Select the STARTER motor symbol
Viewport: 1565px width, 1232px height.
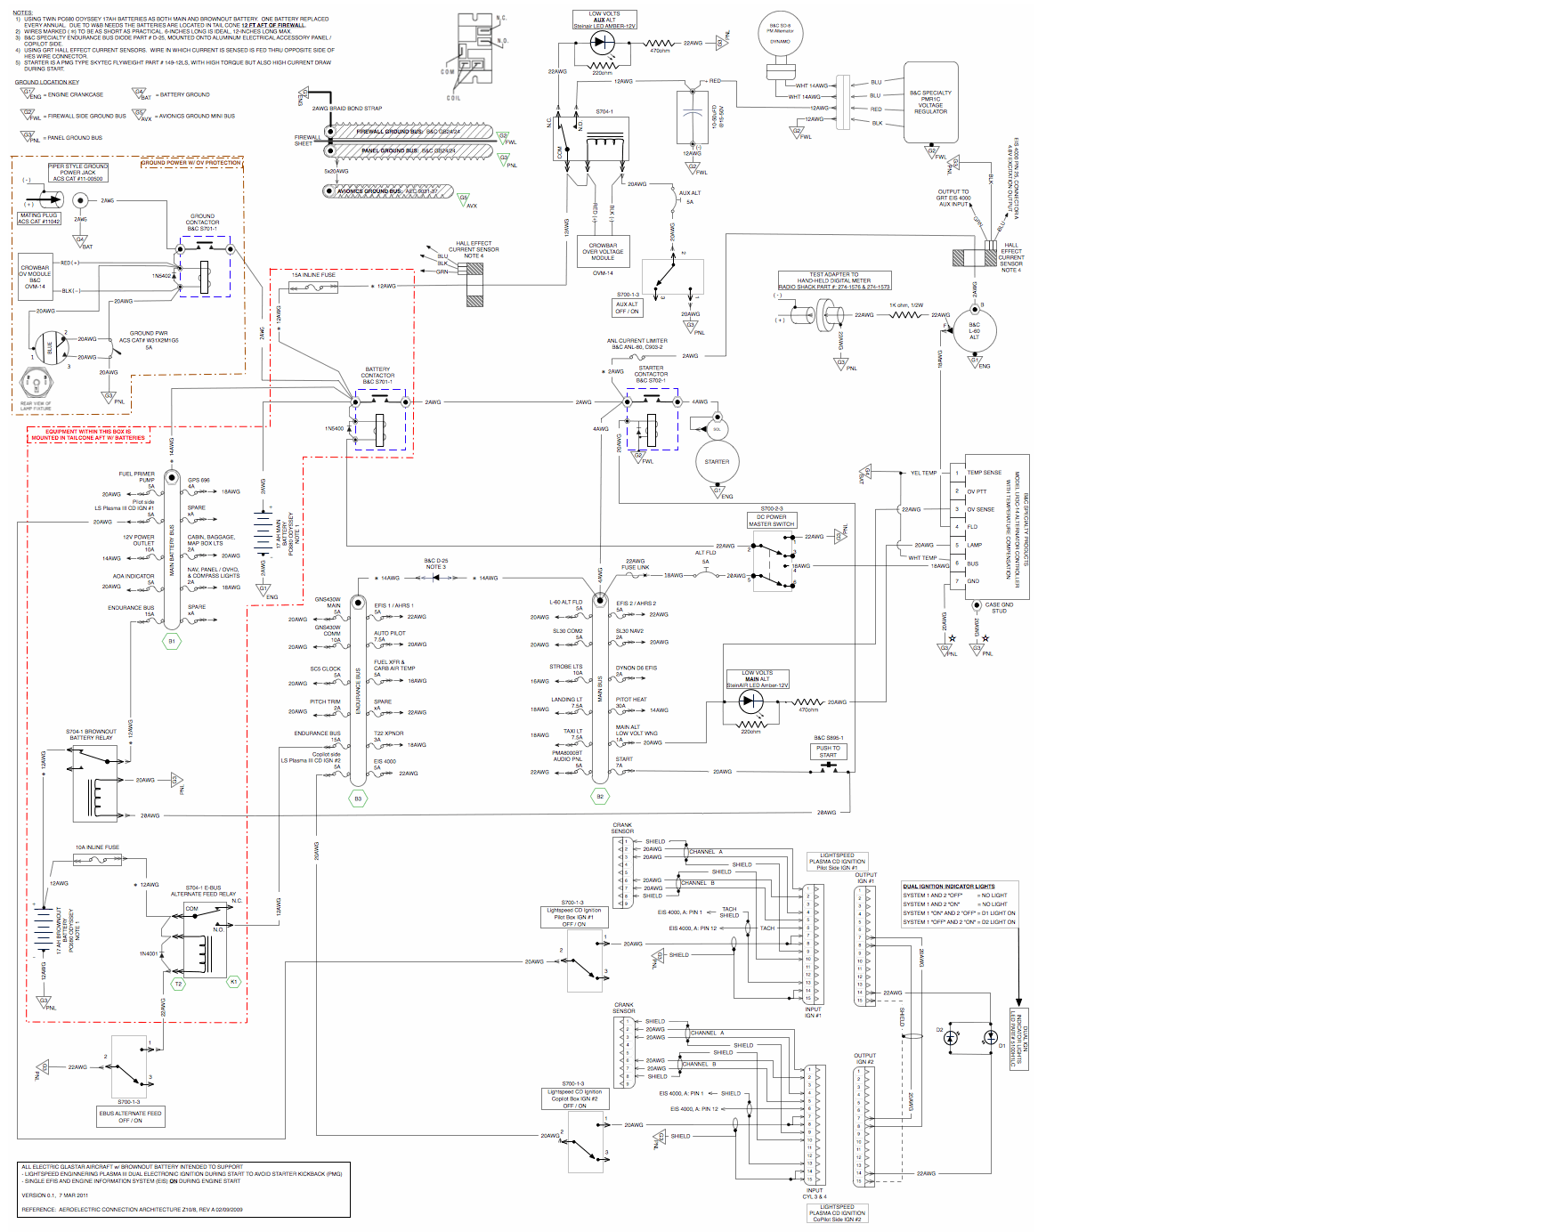716,463
